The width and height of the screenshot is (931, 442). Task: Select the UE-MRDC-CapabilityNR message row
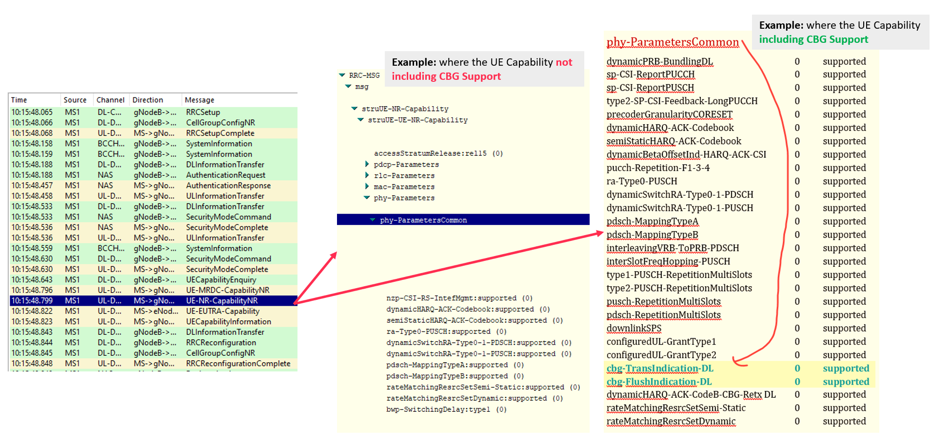[x=153, y=290]
